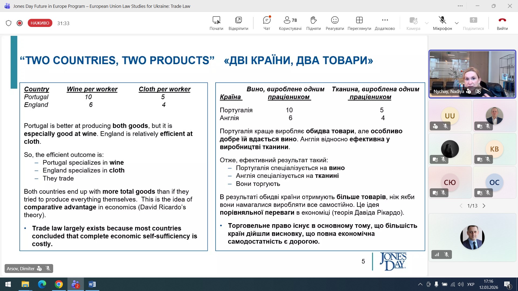Toggle the Мікрофон mute button
Screen dimensions: 518x291
click(442, 23)
